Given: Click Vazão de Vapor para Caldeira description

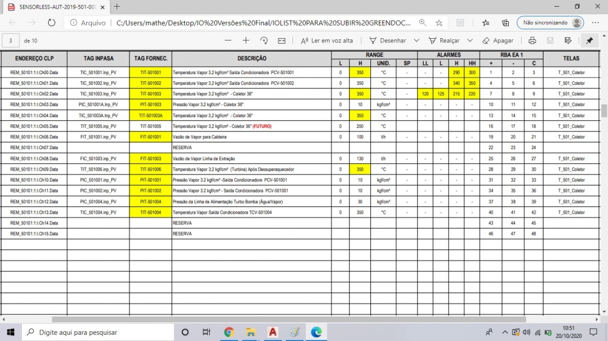Looking at the screenshot, I should coord(199,137).
